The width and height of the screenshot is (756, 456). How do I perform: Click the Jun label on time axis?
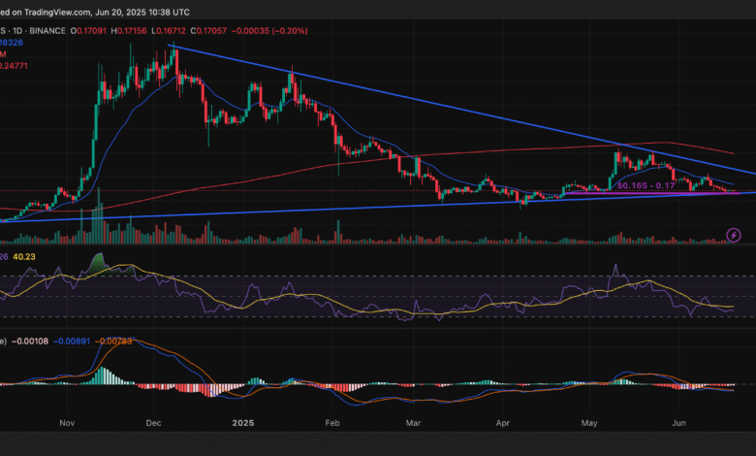[x=680, y=423]
